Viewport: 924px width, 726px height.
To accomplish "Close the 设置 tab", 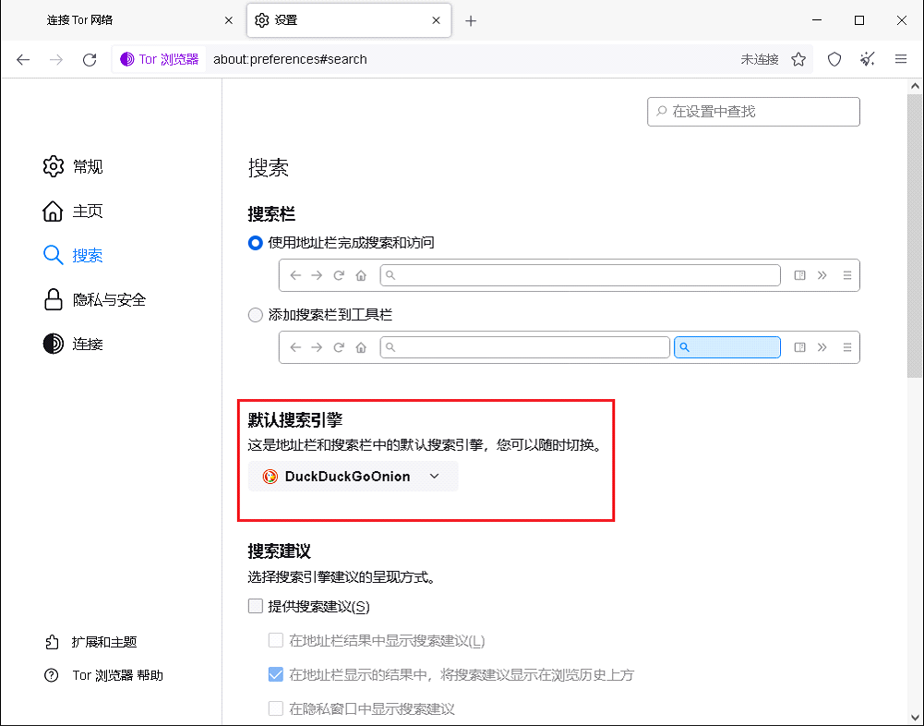I will pyautogui.click(x=436, y=20).
